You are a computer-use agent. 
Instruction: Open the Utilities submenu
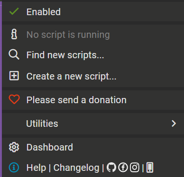[x=42, y=124]
